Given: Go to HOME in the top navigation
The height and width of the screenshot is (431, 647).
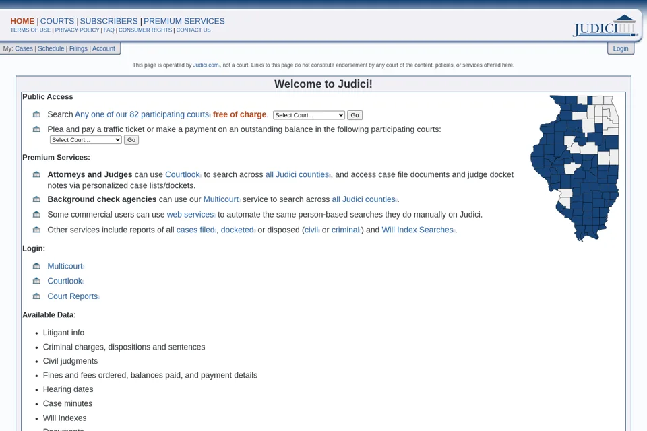Looking at the screenshot, I should point(22,21).
